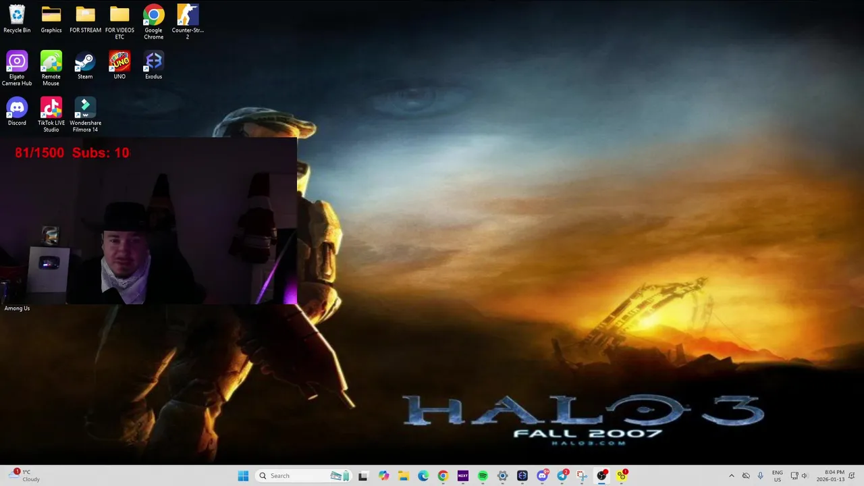Screen dimensions: 864x486
Task: Select the Remote Mouse desktop shortcut
Action: click(51, 68)
